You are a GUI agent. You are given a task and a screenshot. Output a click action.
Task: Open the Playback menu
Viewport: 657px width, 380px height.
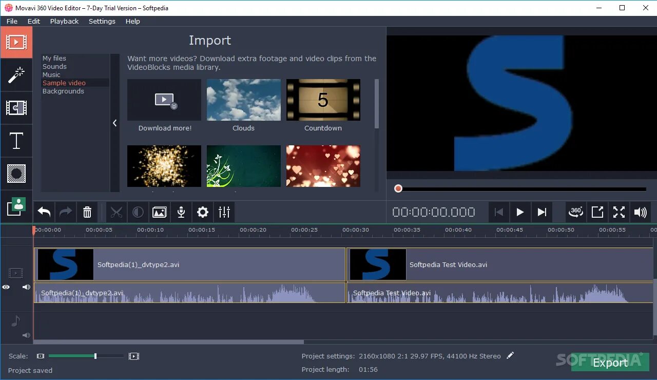pyautogui.click(x=64, y=21)
